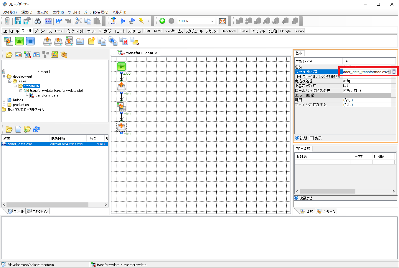
Task: Click the scissors Cut icon
Action: 78,21
